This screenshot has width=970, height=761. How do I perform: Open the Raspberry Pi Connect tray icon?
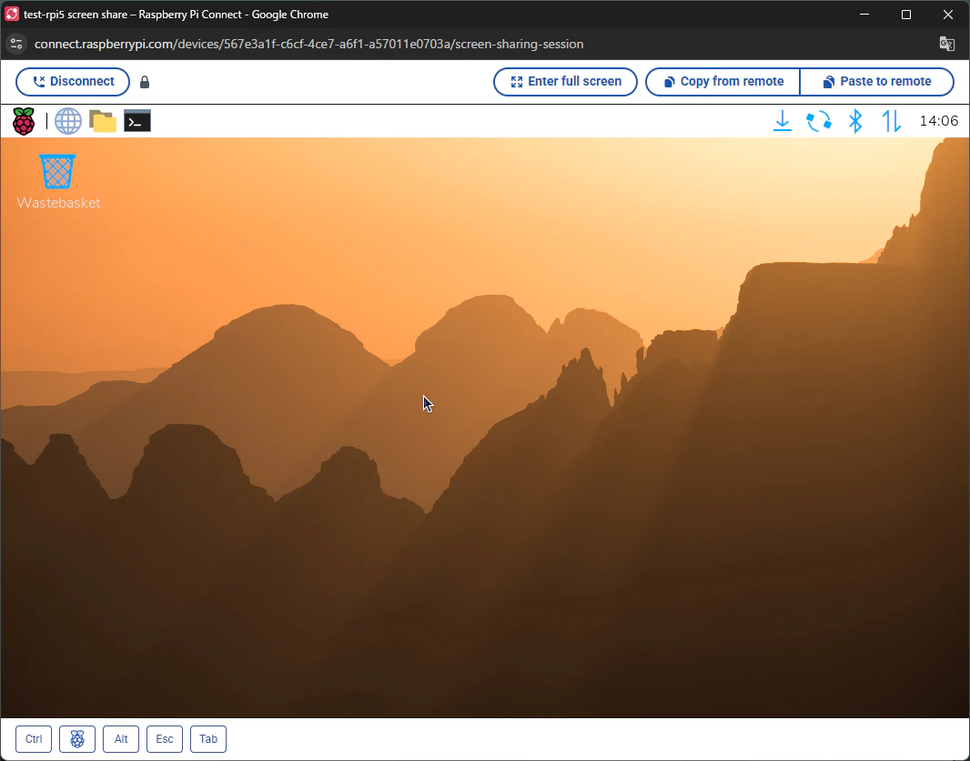point(819,121)
